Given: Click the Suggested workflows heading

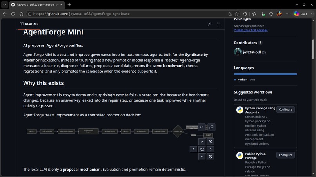Looking at the screenshot, I should (253, 92).
